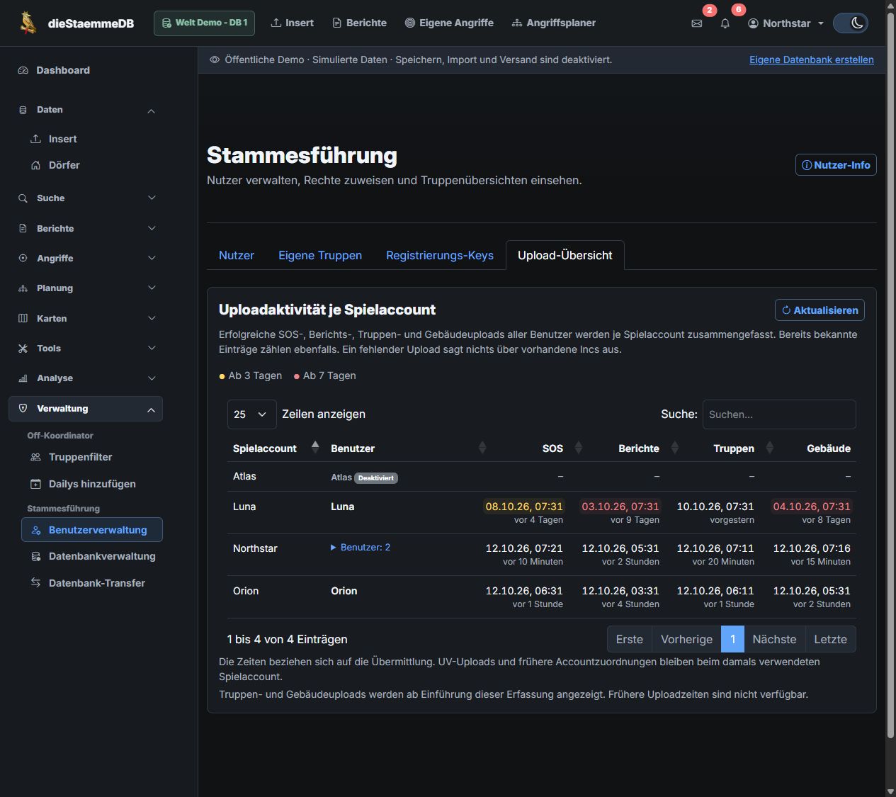Click the Letzte pagination button

coord(830,639)
